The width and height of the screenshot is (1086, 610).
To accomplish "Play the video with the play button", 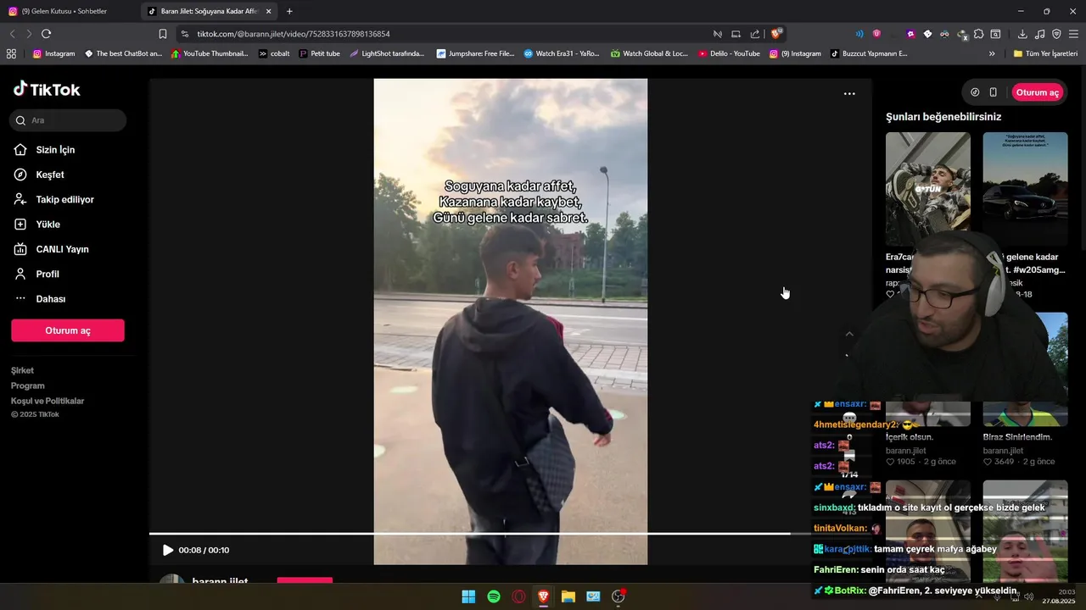I will click(x=168, y=550).
